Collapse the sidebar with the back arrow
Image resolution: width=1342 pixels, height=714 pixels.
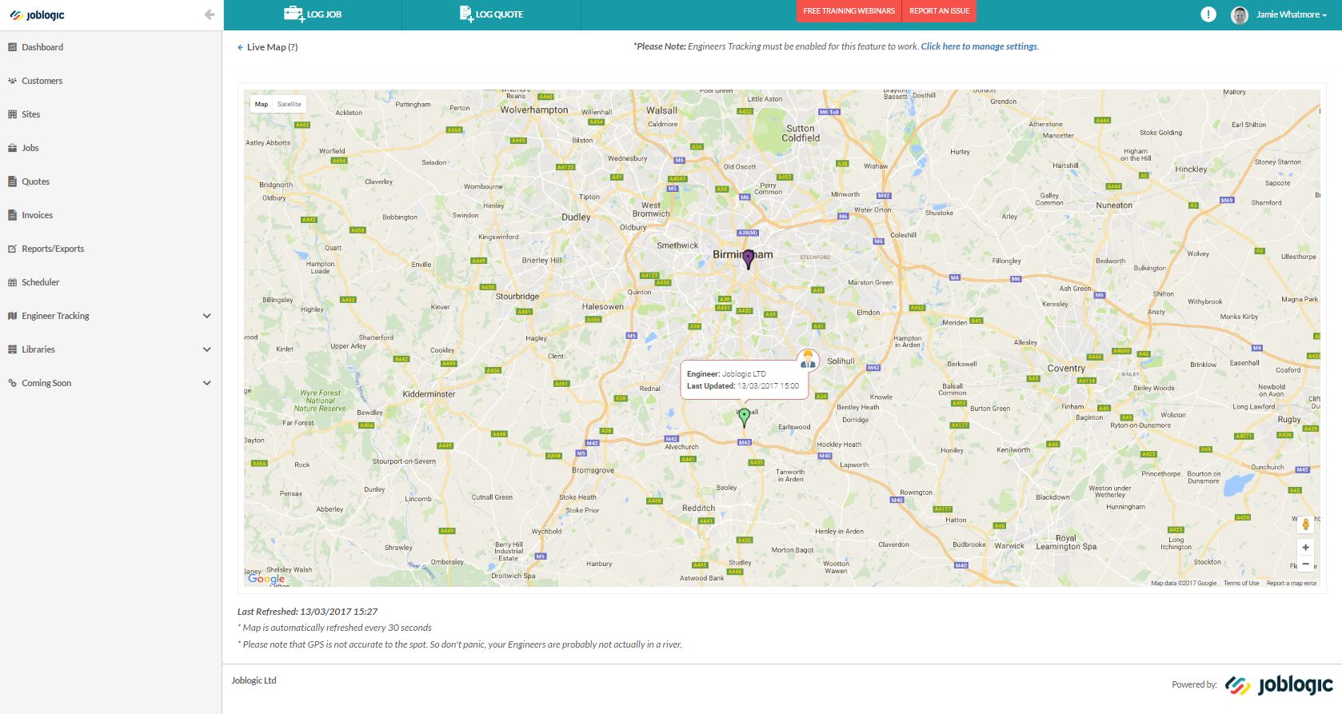(x=210, y=14)
